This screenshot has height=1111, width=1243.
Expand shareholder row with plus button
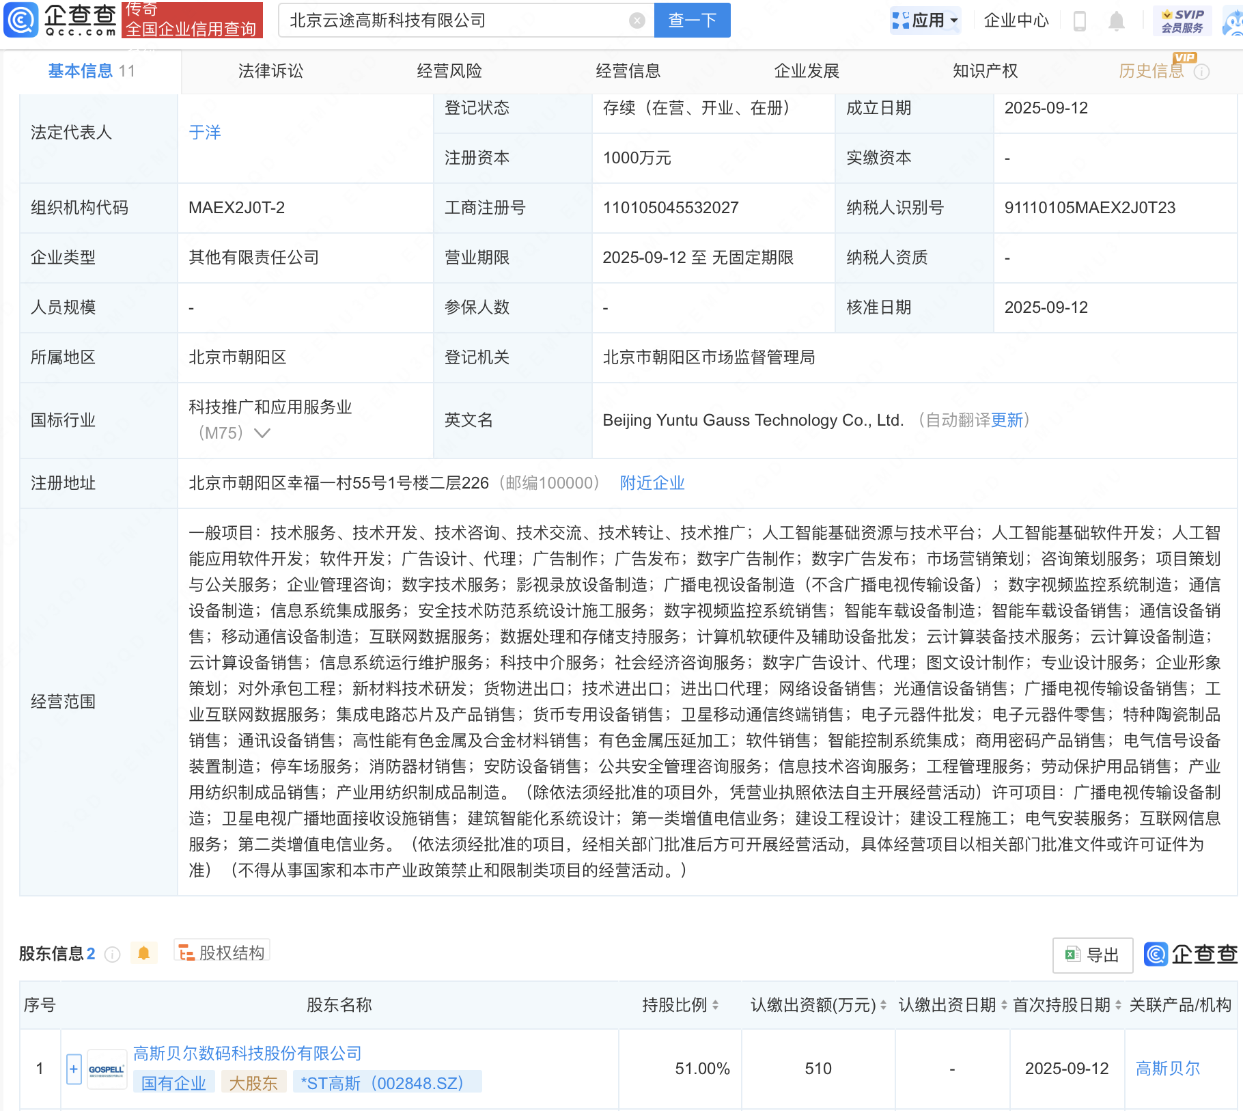pyautogui.click(x=74, y=1069)
